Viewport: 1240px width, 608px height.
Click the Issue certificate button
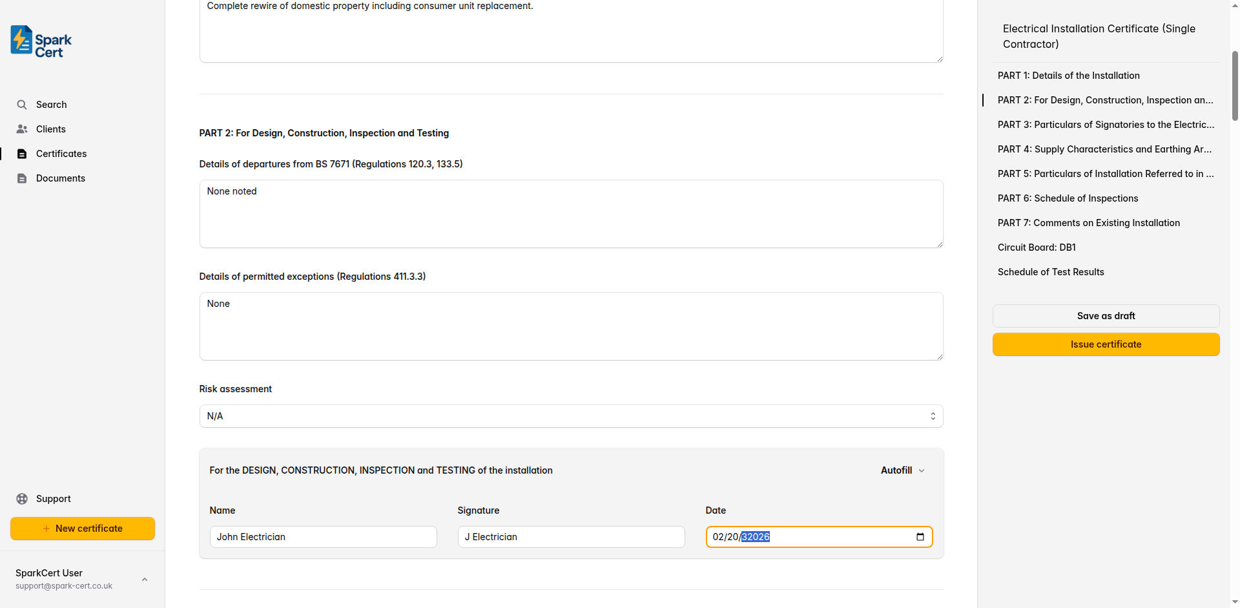1106,344
